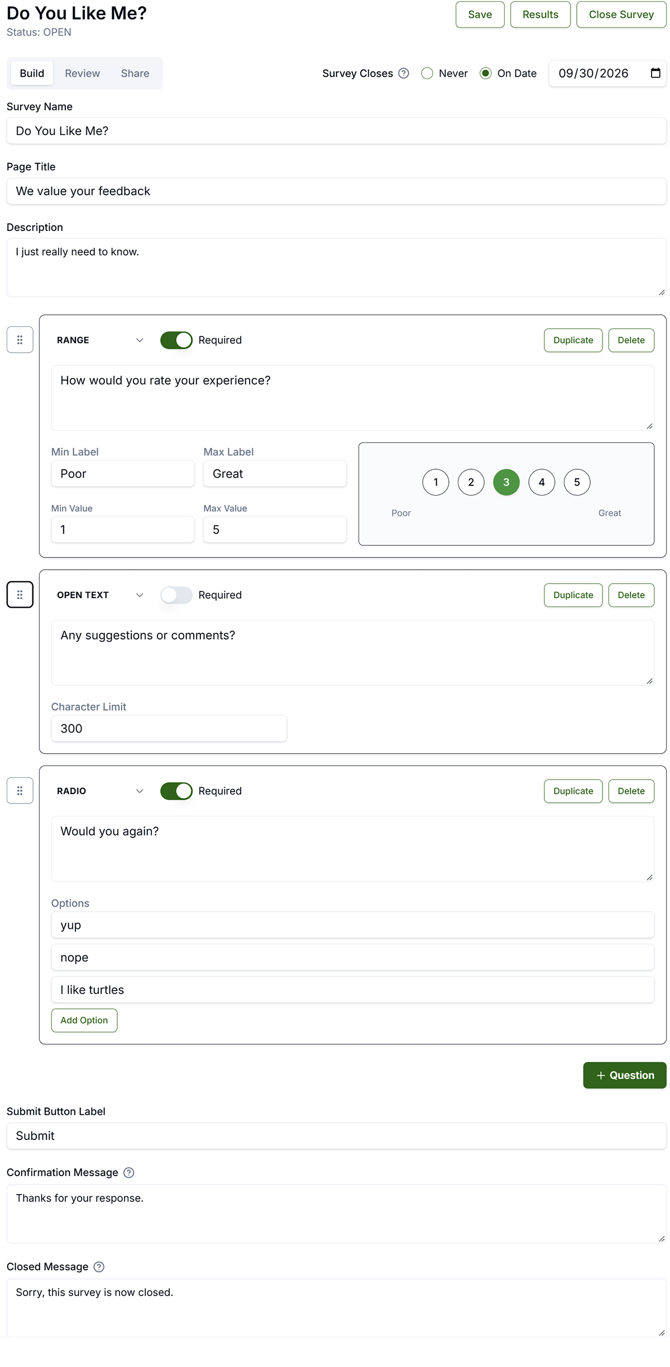Delete the Open Text question
Screen dimensions: 670x1367
click(x=631, y=595)
